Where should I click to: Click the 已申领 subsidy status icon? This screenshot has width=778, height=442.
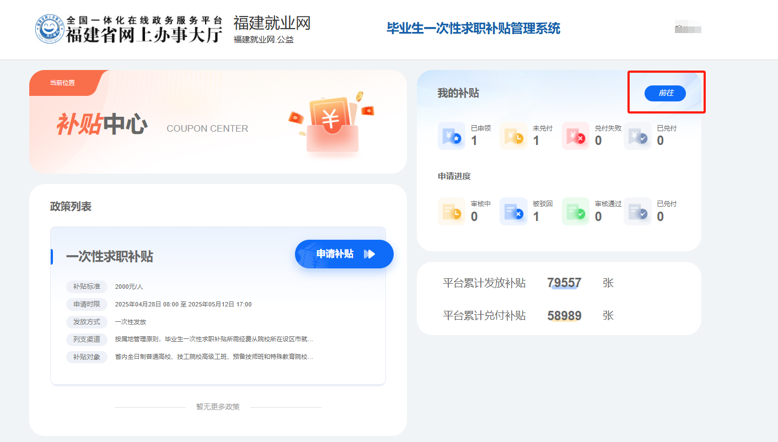[451, 136]
